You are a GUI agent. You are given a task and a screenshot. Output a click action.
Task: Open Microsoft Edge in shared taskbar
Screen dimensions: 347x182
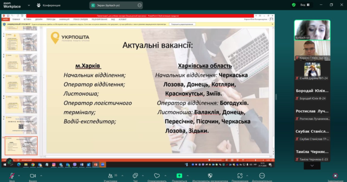pos(19,164)
